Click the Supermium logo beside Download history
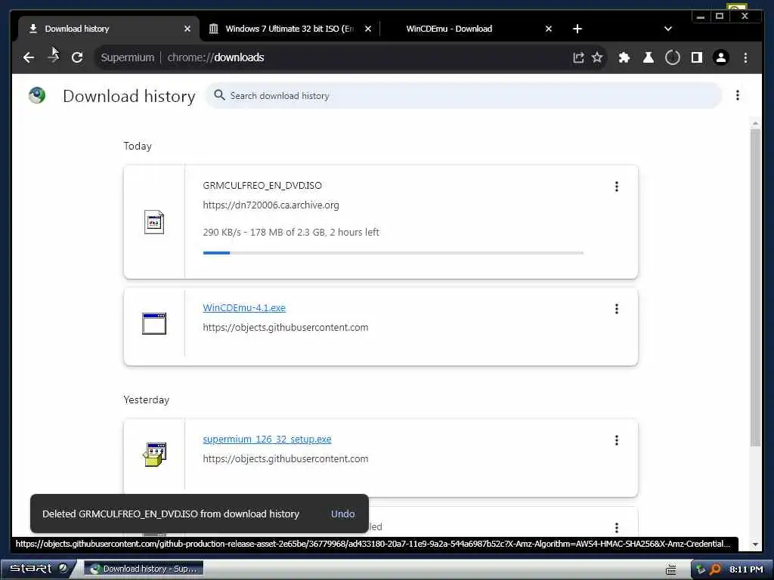The height and width of the screenshot is (580, 774). tap(37, 95)
